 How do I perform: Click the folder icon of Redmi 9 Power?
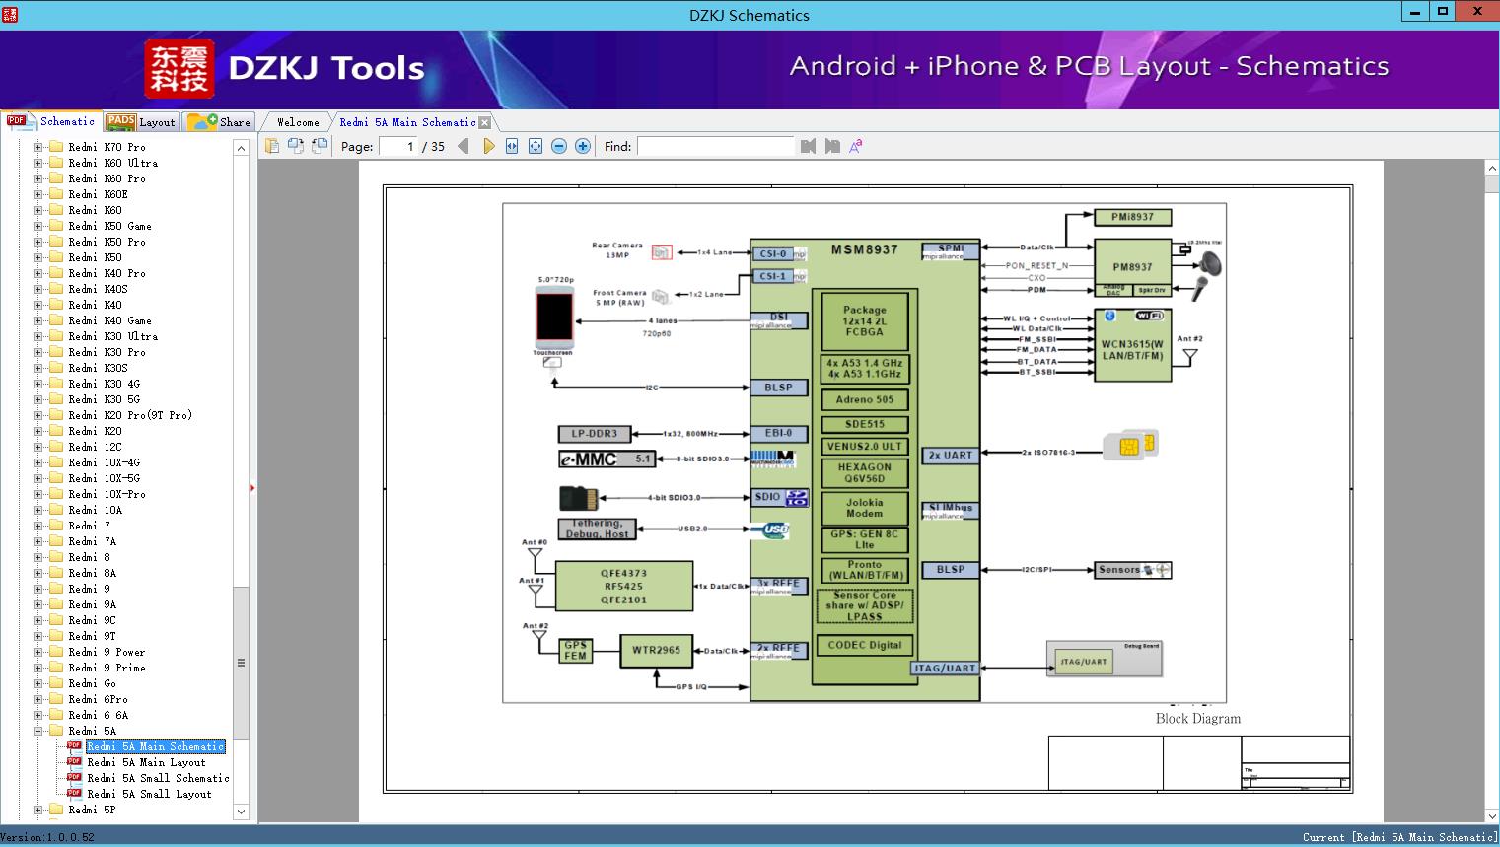click(x=56, y=652)
